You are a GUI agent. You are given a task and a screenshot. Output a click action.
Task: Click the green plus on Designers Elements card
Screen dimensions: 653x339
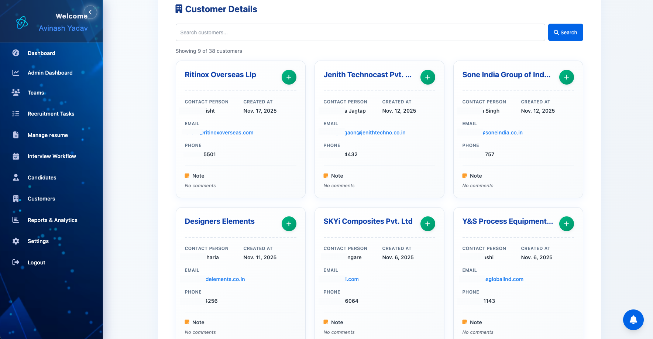pos(289,224)
